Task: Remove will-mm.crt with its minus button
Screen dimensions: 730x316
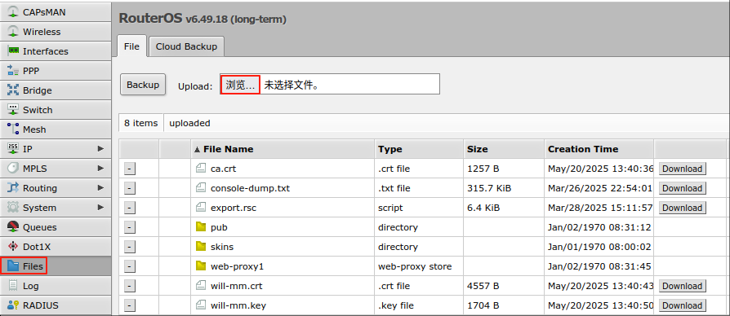Action: click(x=130, y=285)
